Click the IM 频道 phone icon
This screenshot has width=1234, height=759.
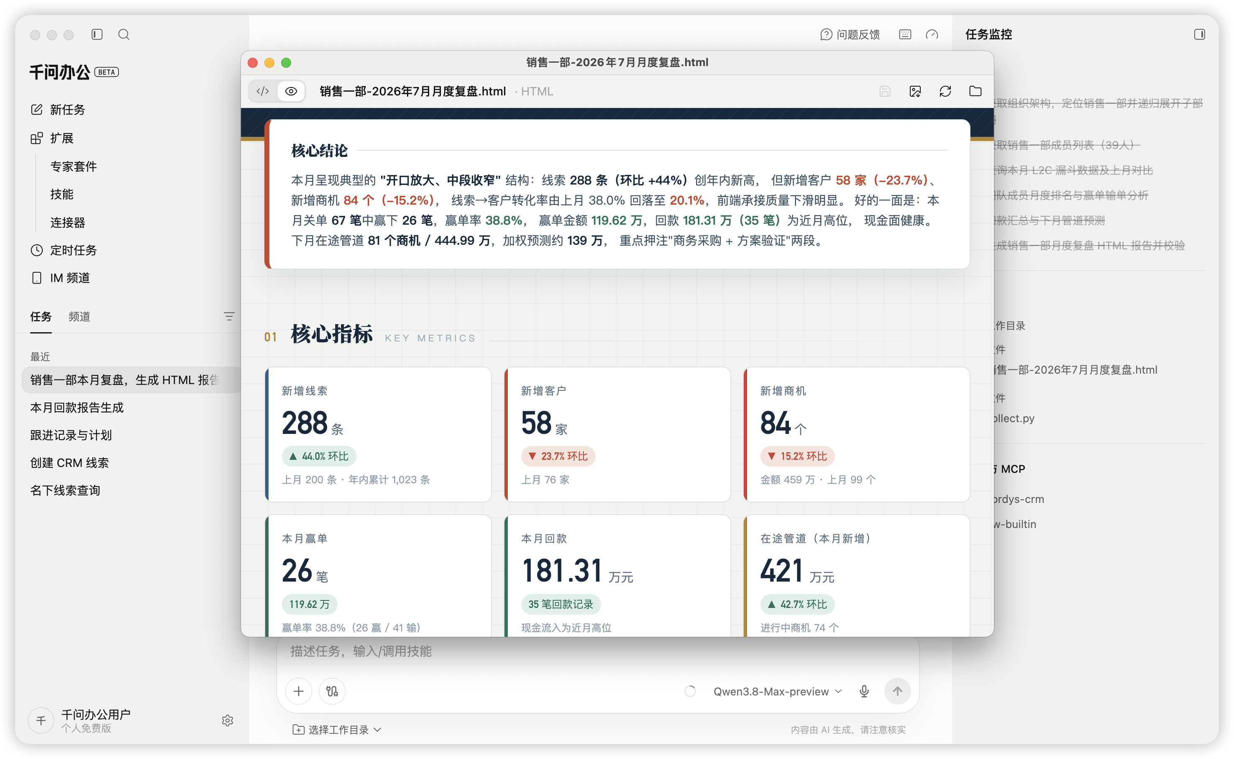click(x=37, y=277)
